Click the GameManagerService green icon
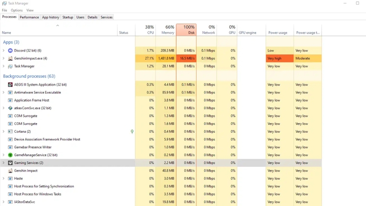The width and height of the screenshot is (366, 206). [10, 155]
